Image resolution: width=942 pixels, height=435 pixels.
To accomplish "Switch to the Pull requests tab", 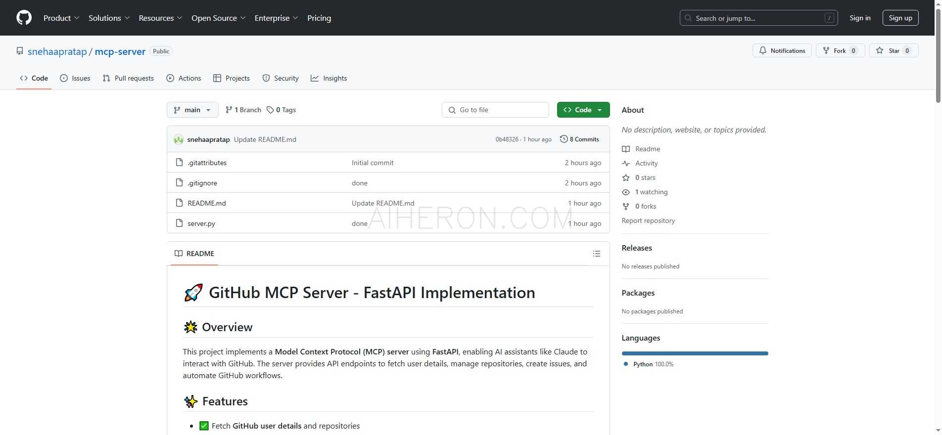I will point(128,78).
